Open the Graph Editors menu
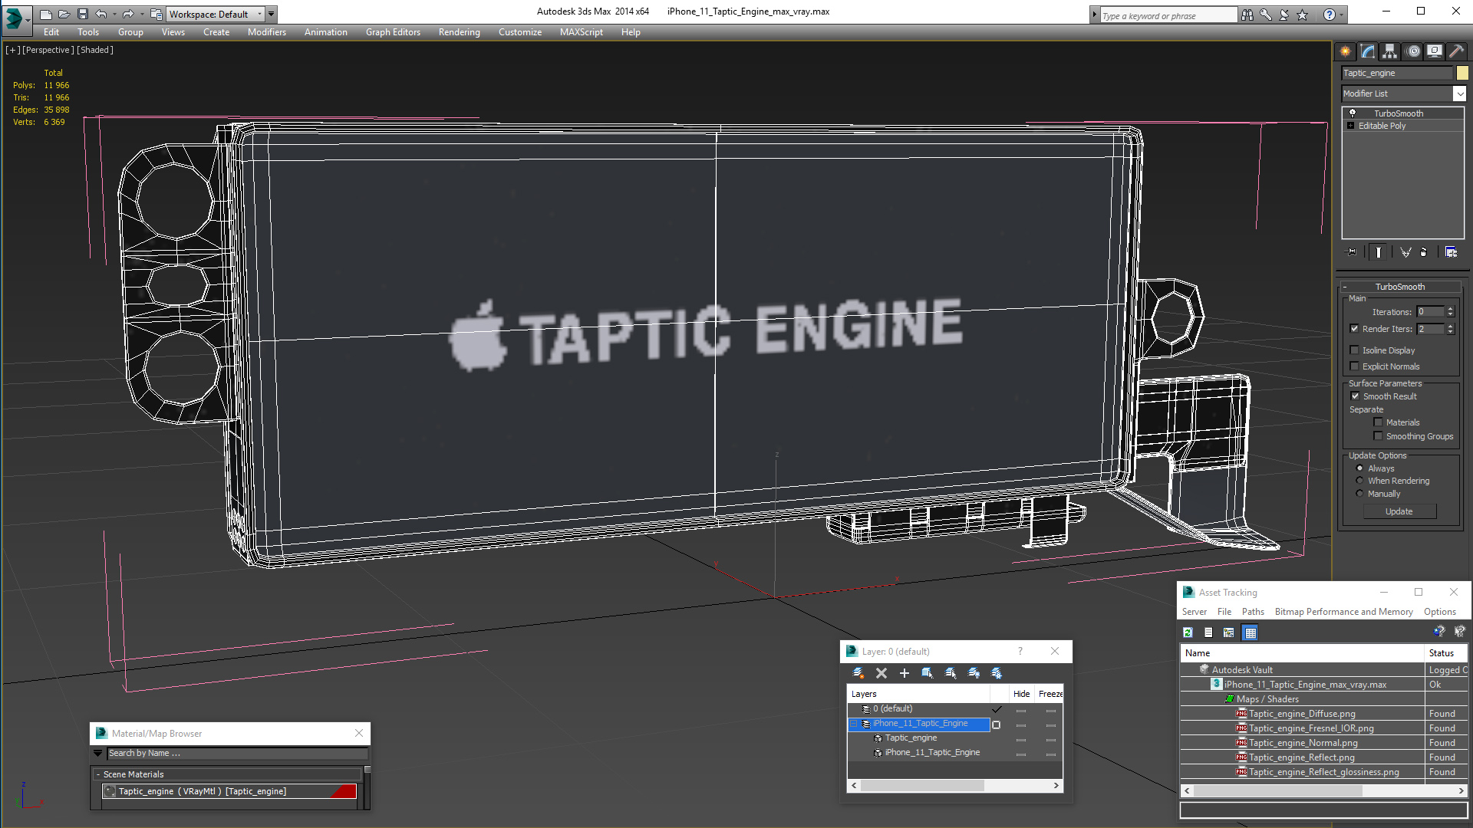The image size is (1473, 828). (393, 32)
